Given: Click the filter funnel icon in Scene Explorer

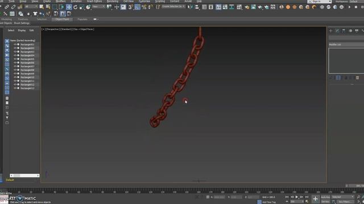Looking at the screenshot, I should (x=7, y=118).
